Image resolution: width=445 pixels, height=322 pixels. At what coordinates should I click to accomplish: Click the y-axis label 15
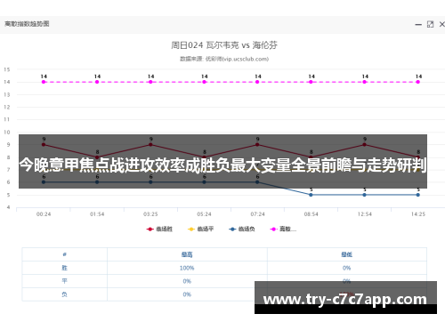tap(7, 69)
